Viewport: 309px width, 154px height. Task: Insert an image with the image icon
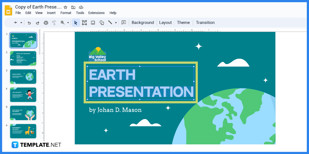pos(93,23)
